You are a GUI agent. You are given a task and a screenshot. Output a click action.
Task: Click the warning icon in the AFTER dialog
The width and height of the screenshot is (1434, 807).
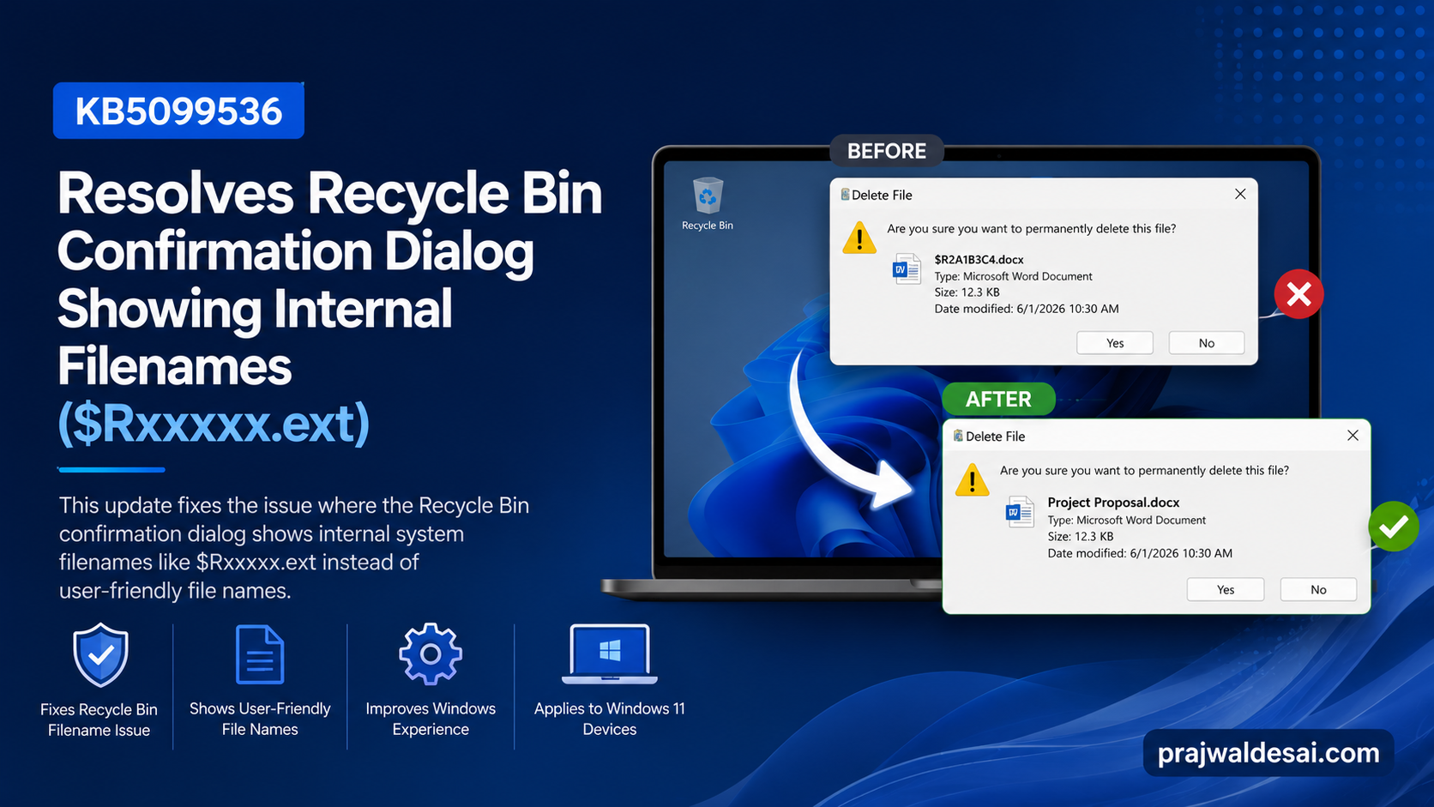point(972,480)
